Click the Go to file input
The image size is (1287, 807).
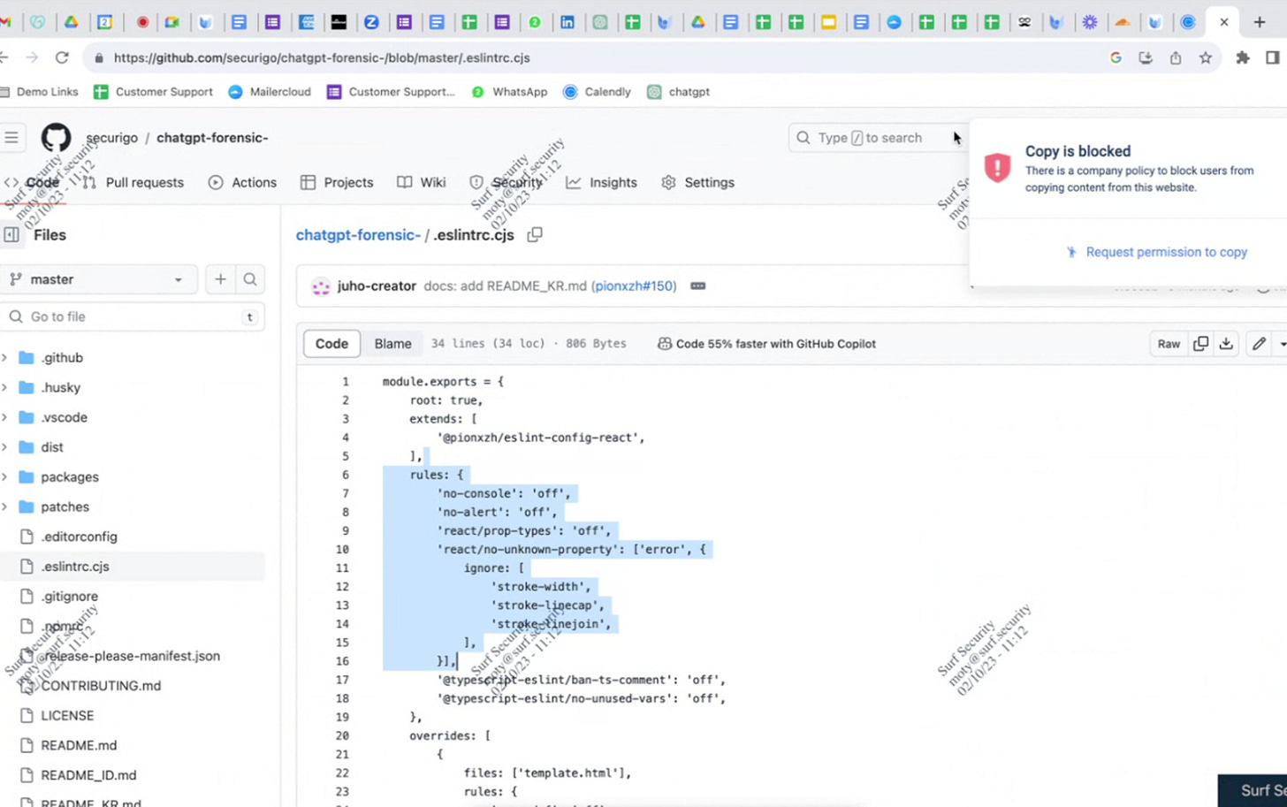[133, 316]
